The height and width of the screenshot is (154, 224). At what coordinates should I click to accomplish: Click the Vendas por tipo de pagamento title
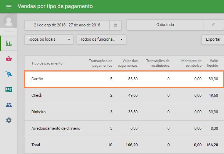coord(55,7)
